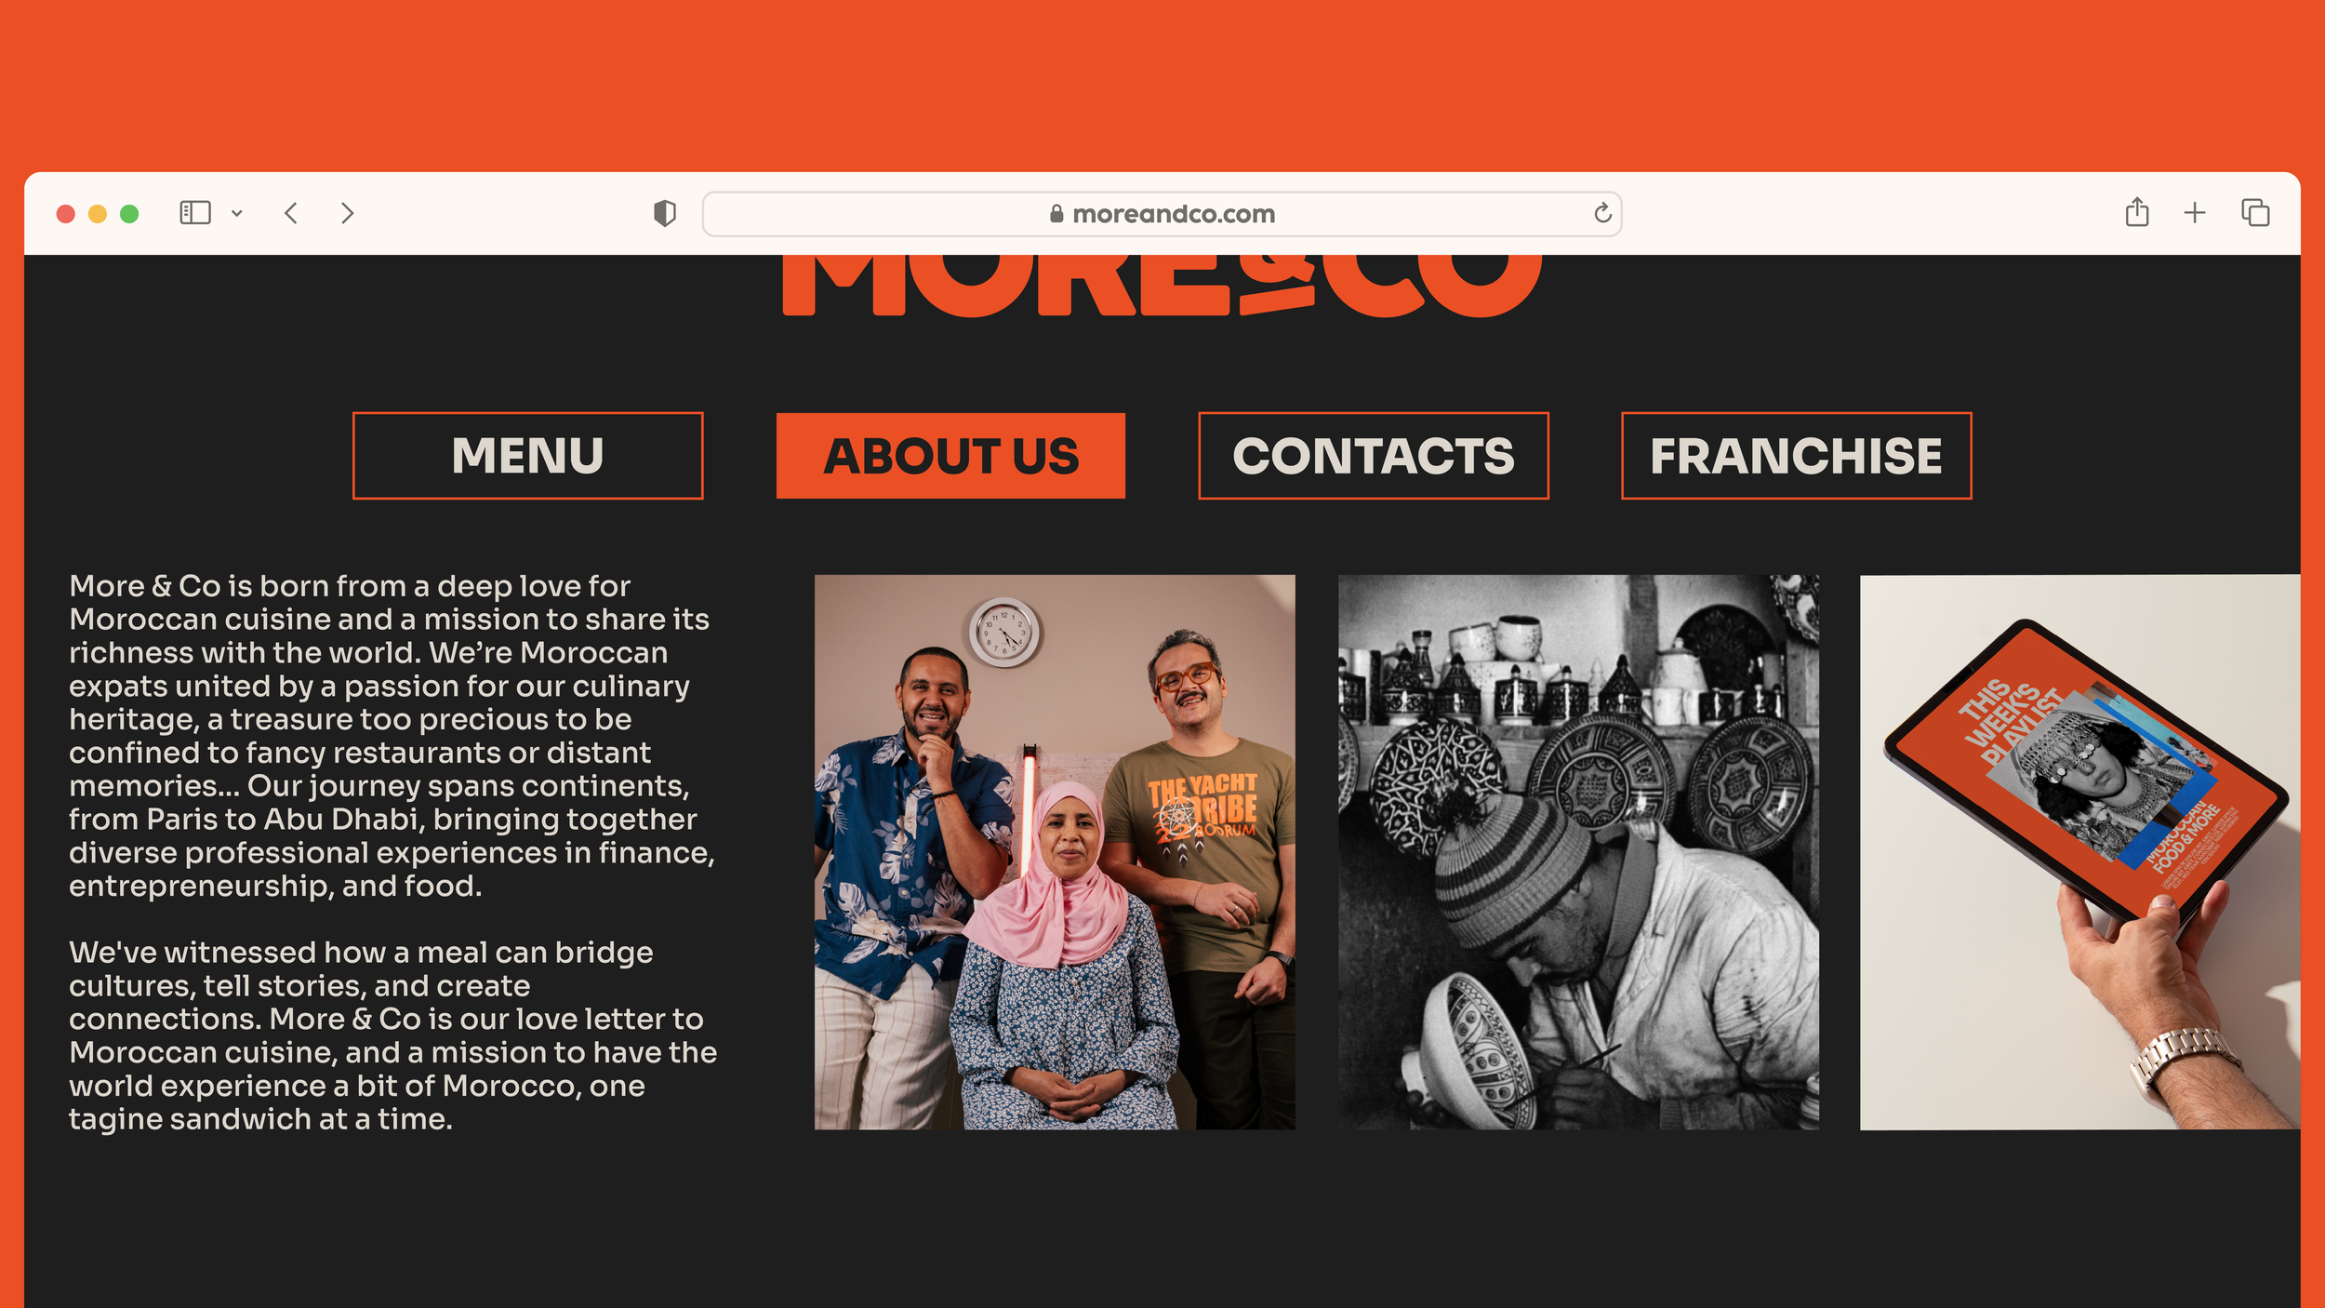Click the lock icon beside the URL

point(1056,214)
